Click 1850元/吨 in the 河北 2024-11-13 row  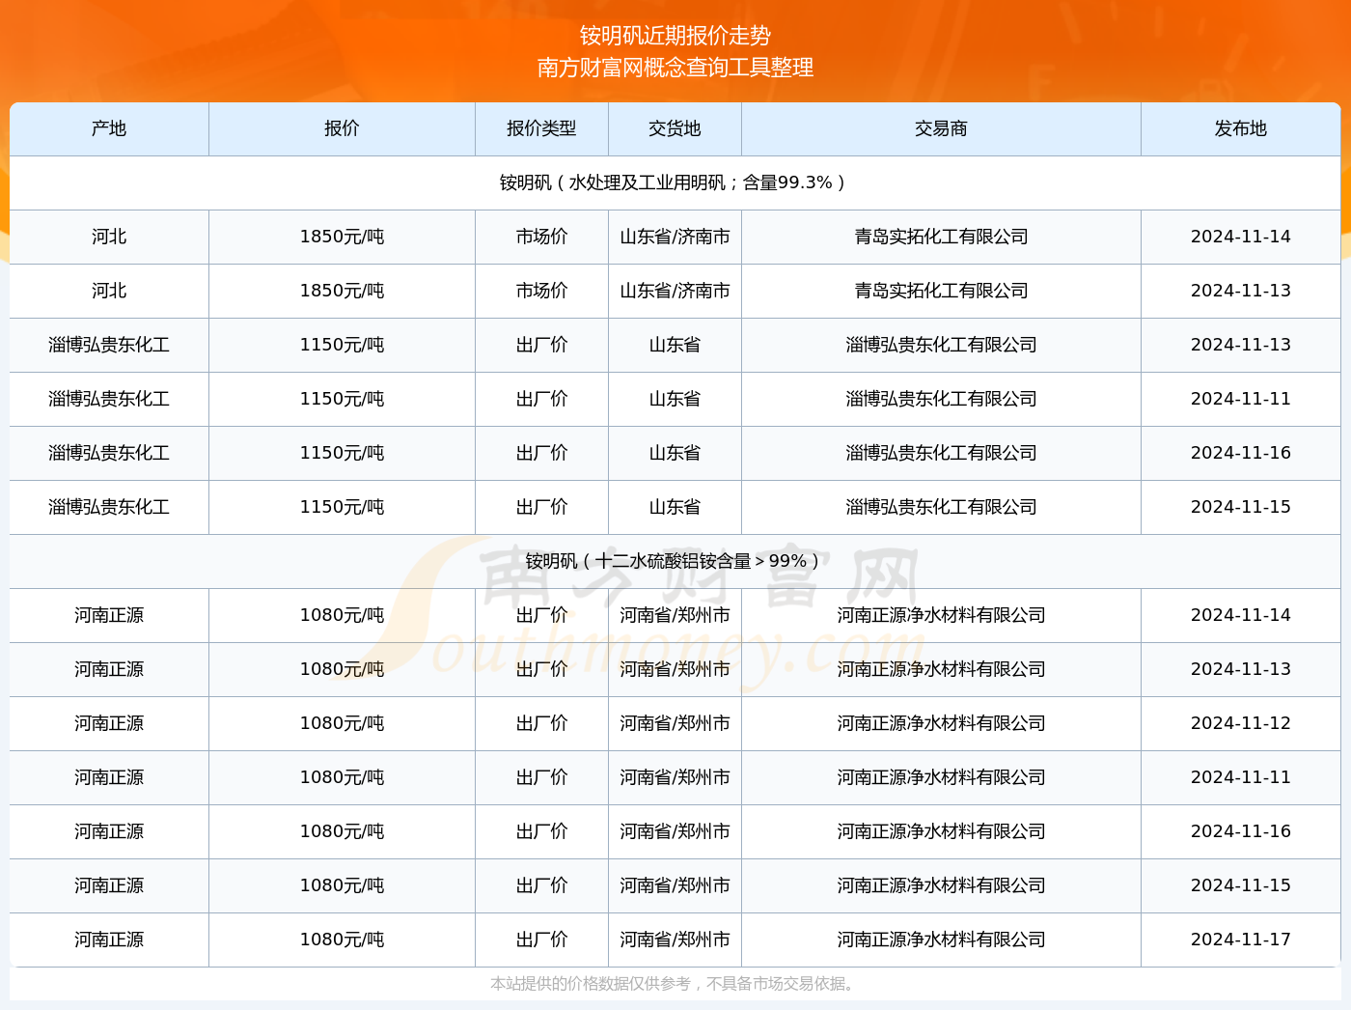pos(342,291)
